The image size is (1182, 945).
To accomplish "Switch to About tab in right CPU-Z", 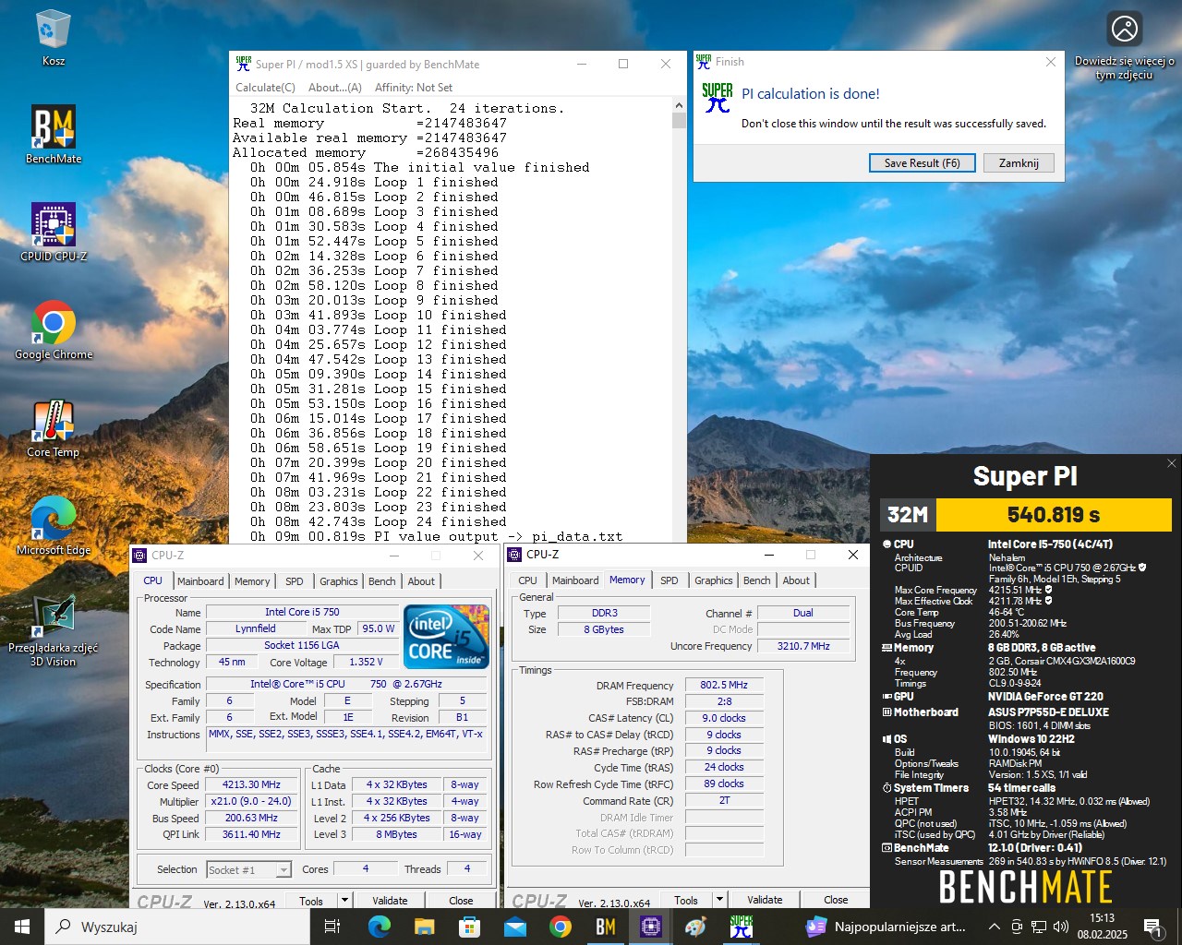I will [796, 580].
